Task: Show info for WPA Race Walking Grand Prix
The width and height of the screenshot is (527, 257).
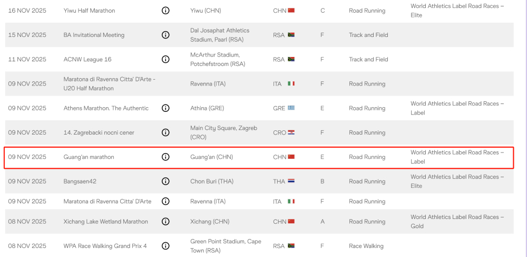Action: [x=165, y=246]
